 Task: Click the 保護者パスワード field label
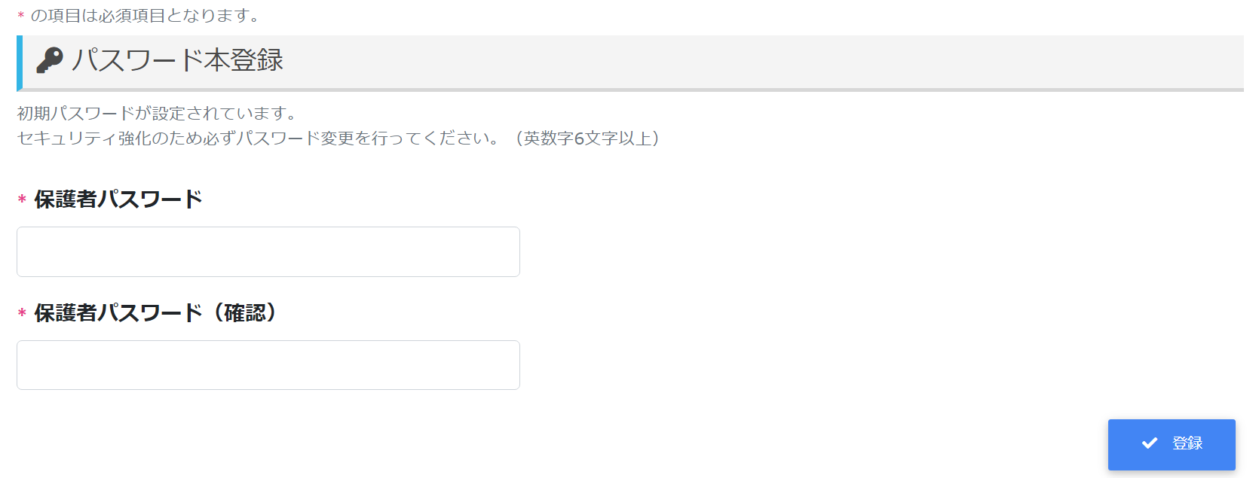[x=118, y=199]
